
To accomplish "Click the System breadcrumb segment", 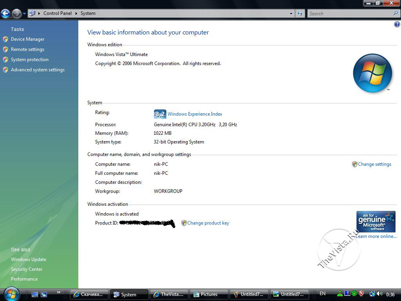I will coord(88,13).
